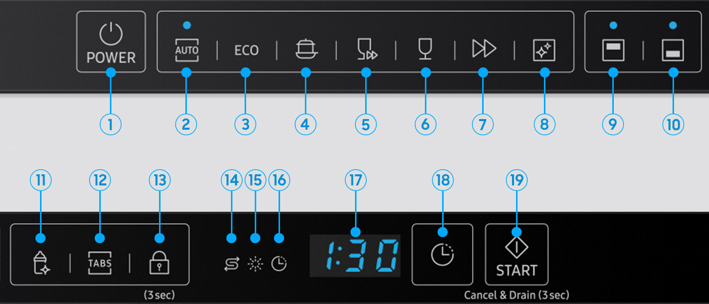This screenshot has width=709, height=304.
Task: Tap the sparkle burst indicator icon
Action: [255, 264]
